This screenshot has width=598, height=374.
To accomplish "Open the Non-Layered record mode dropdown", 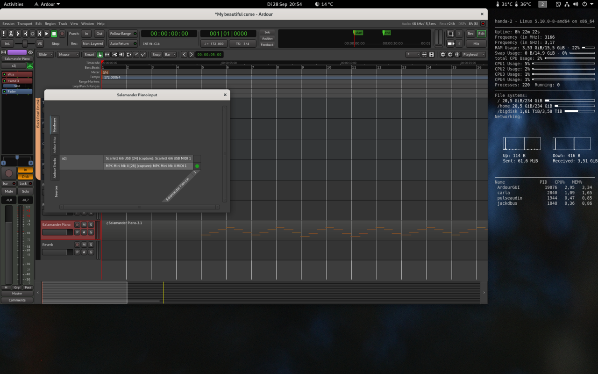I will (93, 43).
